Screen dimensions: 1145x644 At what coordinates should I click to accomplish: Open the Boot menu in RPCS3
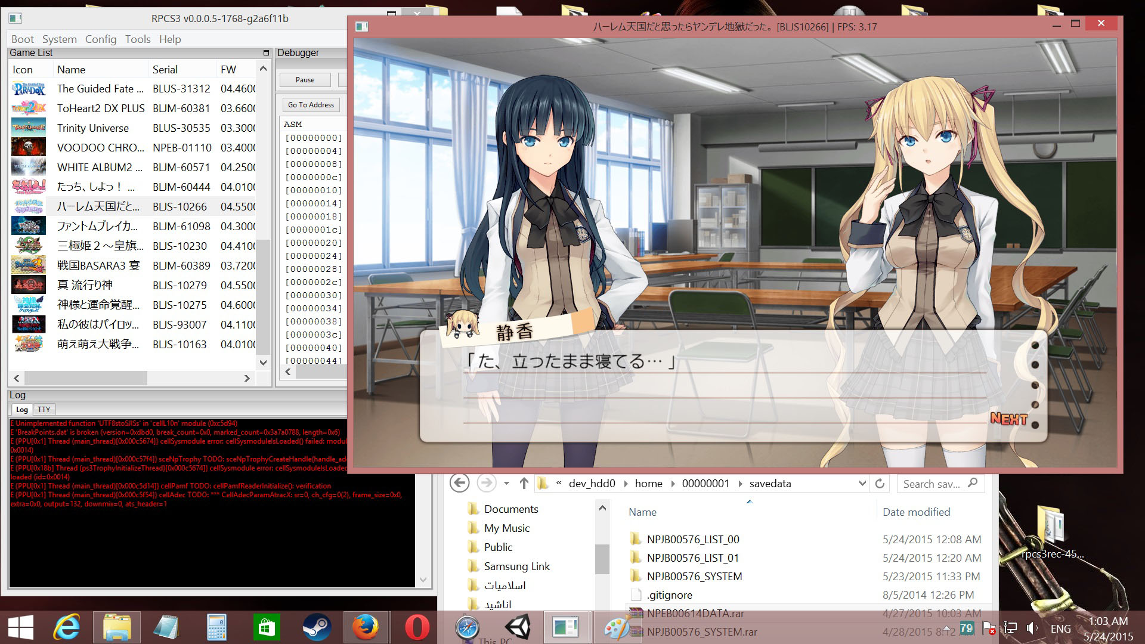coord(23,39)
